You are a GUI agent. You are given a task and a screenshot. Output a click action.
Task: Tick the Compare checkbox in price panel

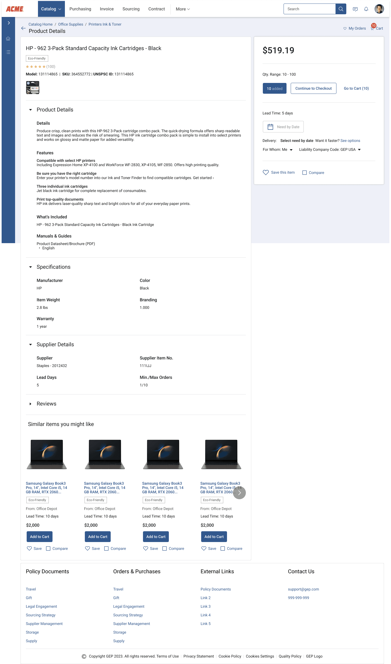click(x=305, y=173)
